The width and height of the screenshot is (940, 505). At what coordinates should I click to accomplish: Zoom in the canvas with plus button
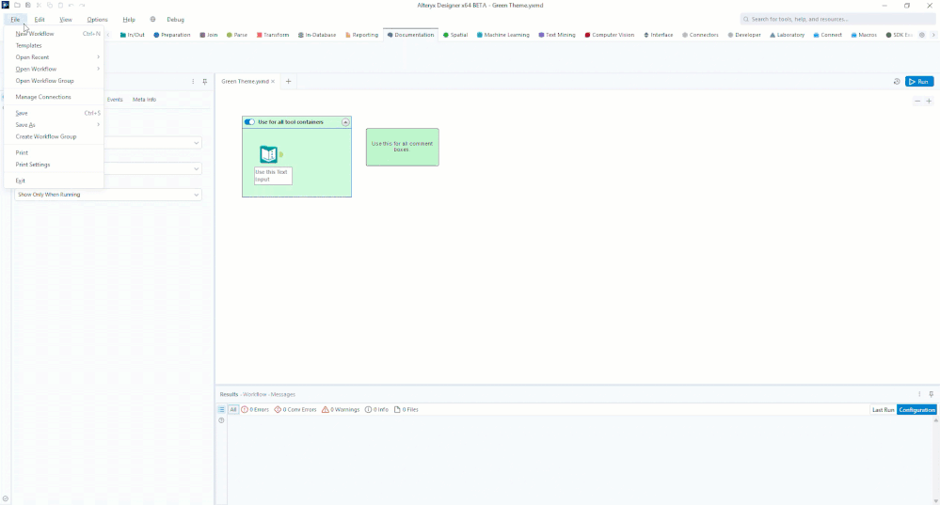pyautogui.click(x=929, y=102)
